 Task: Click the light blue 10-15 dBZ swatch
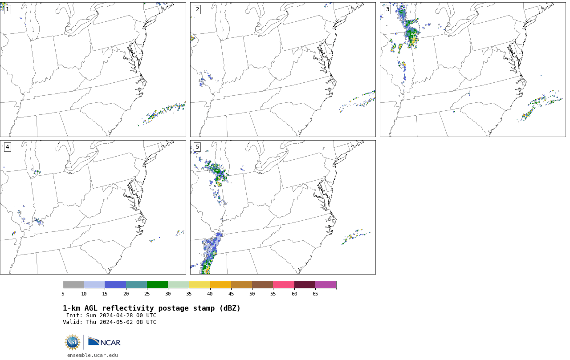[94, 285]
